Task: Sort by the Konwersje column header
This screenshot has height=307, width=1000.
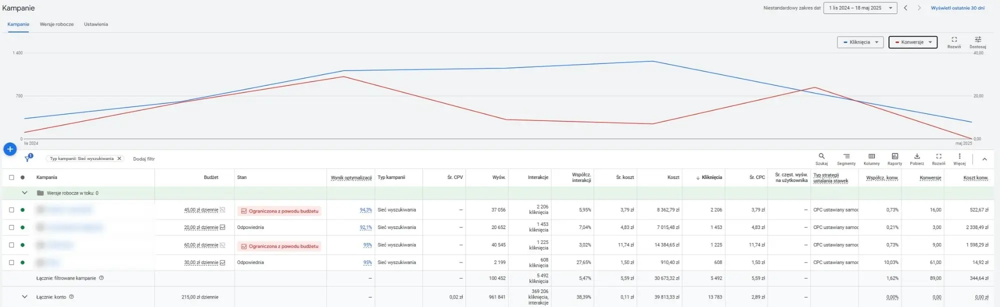Action: [x=930, y=177]
